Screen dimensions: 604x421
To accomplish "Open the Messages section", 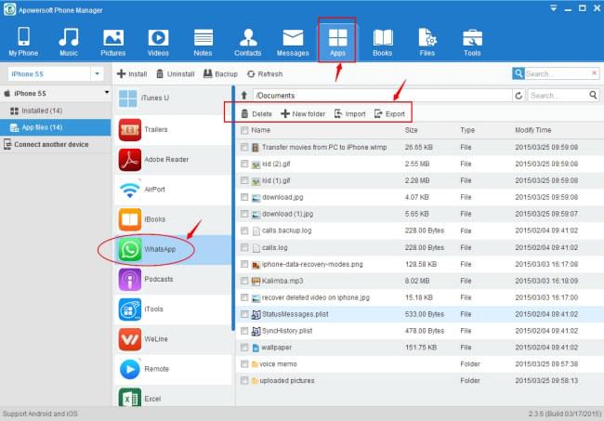I will pyautogui.click(x=293, y=42).
